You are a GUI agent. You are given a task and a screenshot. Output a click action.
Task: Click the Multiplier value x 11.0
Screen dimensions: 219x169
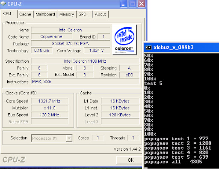(x=50, y=108)
